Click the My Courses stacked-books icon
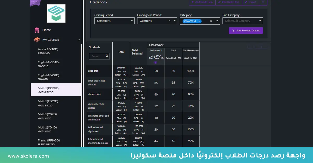This screenshot has width=313, height=163. click(x=37, y=39)
